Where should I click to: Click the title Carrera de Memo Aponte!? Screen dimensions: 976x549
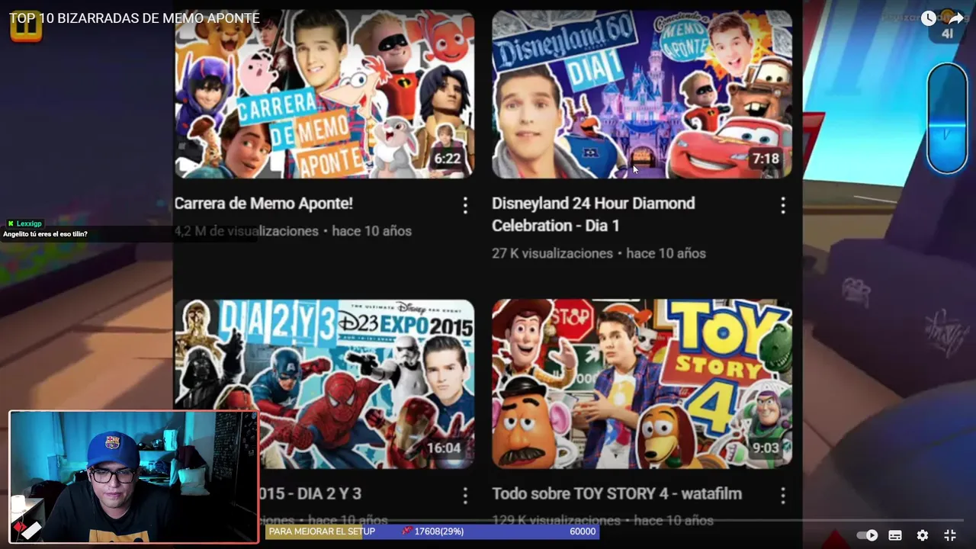(x=263, y=204)
